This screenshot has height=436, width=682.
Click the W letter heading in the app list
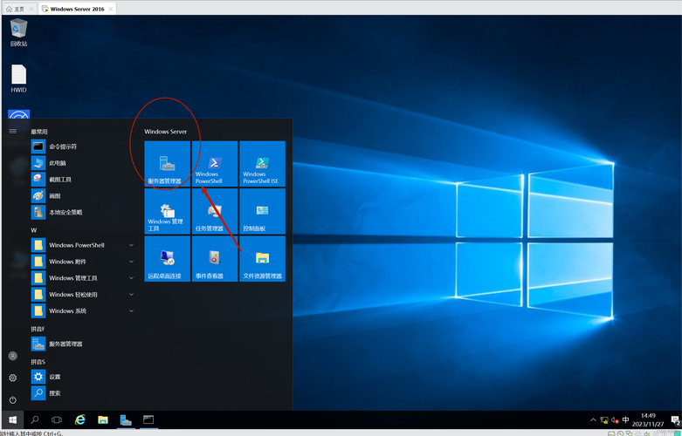click(x=34, y=230)
